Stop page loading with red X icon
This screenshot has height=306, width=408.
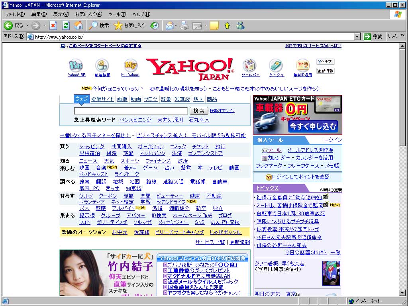coord(53,25)
